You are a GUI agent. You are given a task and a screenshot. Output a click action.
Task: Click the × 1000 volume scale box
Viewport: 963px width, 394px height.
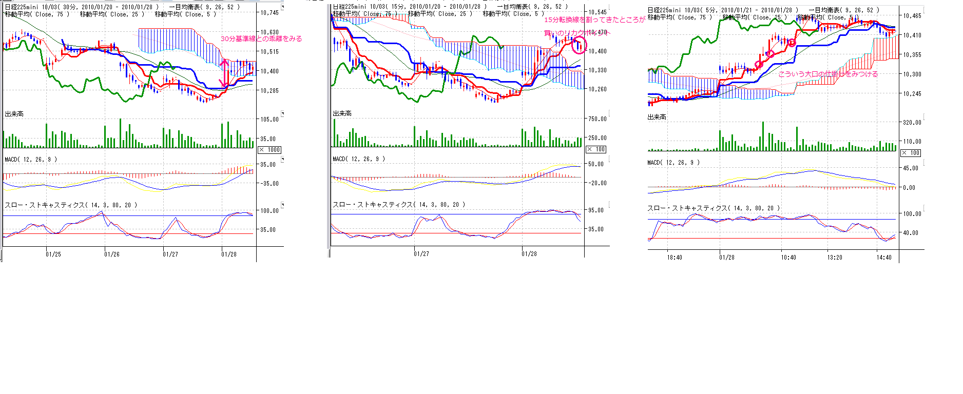pos(269,150)
